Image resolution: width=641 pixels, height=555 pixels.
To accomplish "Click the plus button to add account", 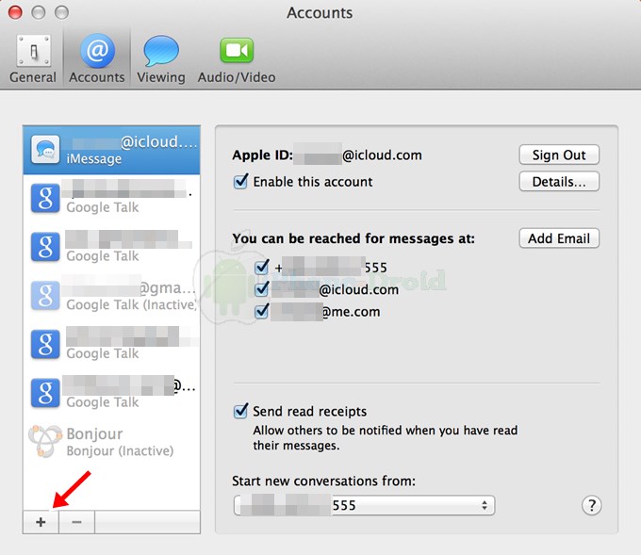I will (41, 523).
